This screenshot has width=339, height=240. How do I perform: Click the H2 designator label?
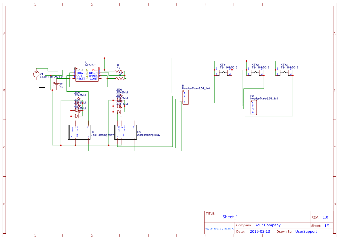[252, 96]
